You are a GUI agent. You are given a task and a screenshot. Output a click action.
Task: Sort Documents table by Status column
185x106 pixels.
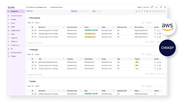pos(98,27)
